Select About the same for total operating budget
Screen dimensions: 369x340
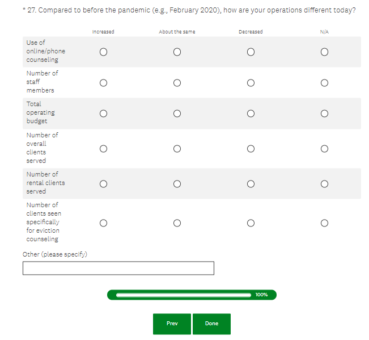pyautogui.click(x=177, y=113)
